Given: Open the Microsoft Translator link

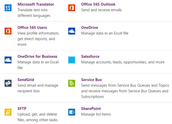Looking at the screenshot, I should pos(36,4).
